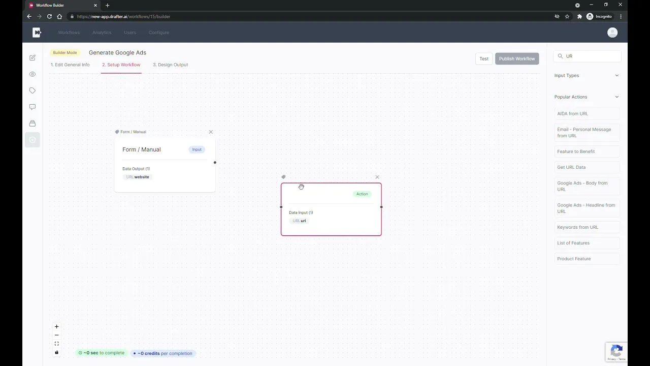The image size is (650, 366).
Task: Open a new browser tab
Action: [x=107, y=5]
